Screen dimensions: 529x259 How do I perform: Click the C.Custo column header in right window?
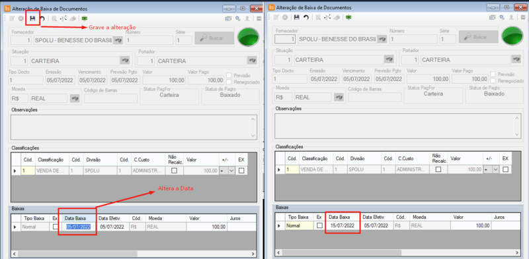coord(412,158)
